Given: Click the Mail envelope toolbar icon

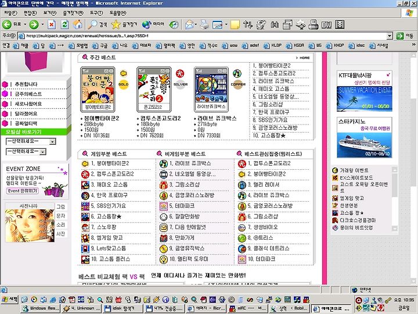Looking at the screenshot, I should (189, 24).
